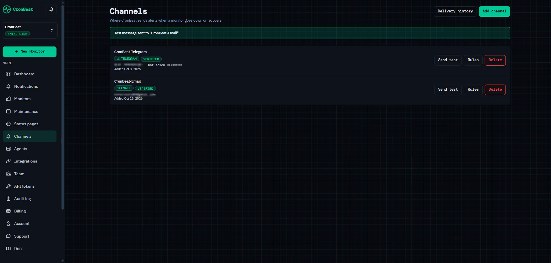Navigate to Audit log
The image size is (551, 263).
(x=30, y=199)
